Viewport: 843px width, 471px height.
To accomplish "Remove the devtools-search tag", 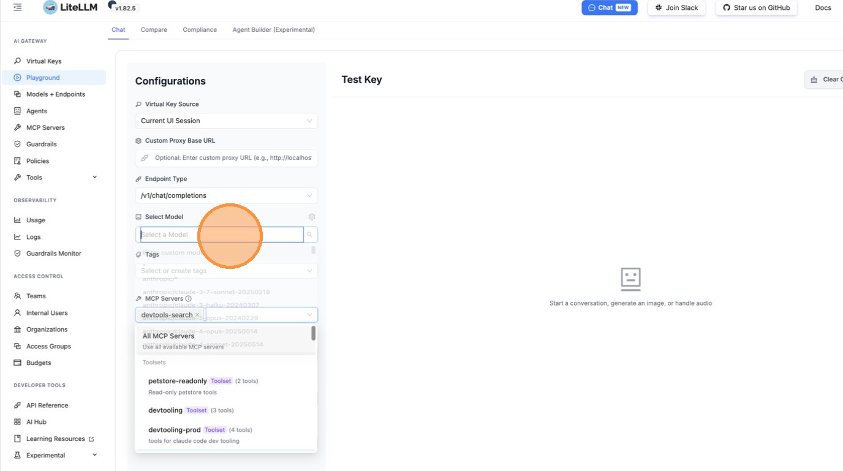I will click(197, 315).
